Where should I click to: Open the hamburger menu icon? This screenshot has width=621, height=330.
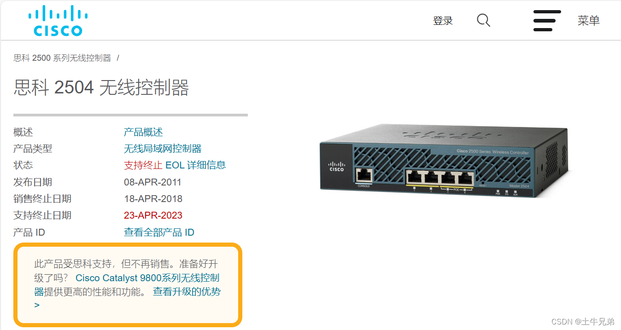[547, 21]
